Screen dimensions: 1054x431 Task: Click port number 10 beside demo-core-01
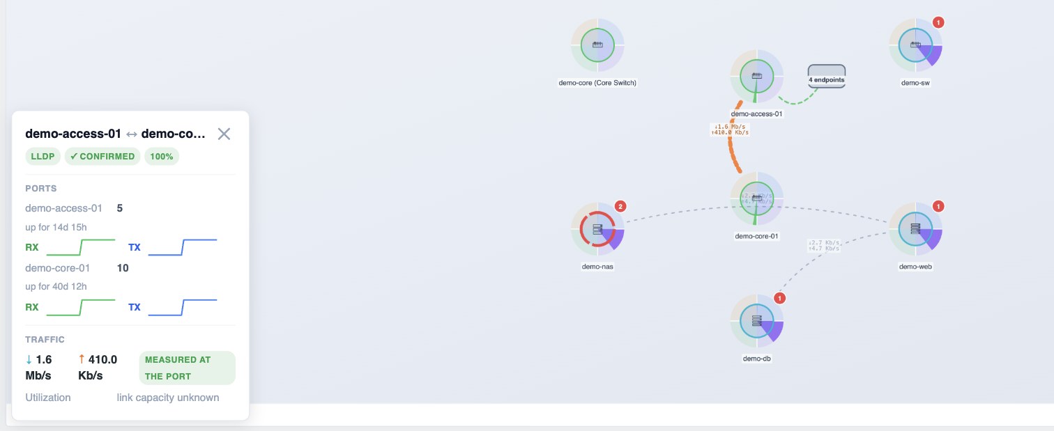[123, 268]
